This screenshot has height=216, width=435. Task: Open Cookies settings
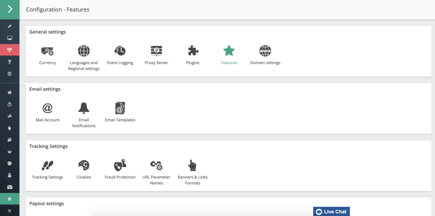[x=84, y=166]
